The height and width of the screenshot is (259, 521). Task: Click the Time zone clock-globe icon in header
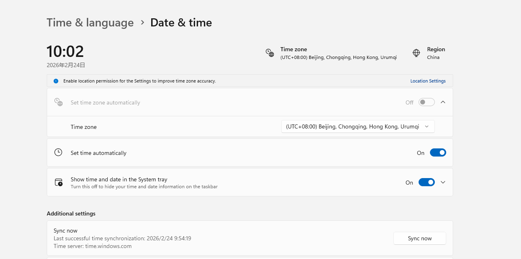tap(270, 53)
